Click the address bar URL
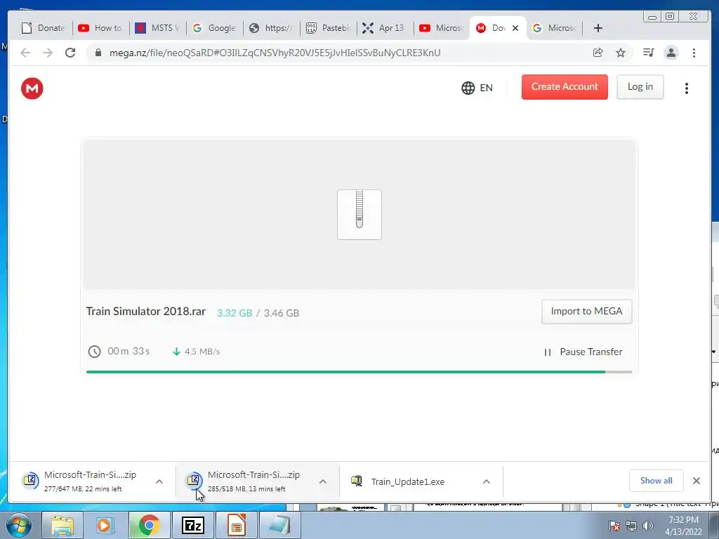Image resolution: width=719 pixels, height=539 pixels. (275, 53)
